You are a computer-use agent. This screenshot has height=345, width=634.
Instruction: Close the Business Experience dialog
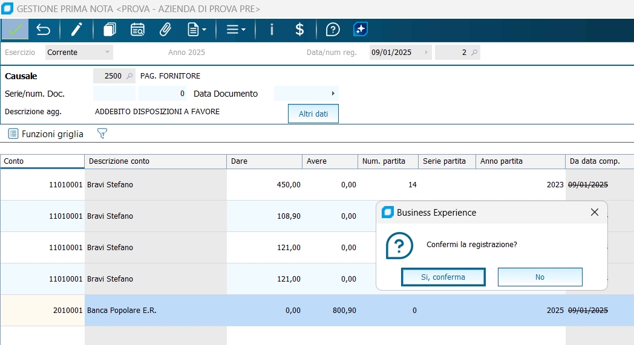coord(594,212)
